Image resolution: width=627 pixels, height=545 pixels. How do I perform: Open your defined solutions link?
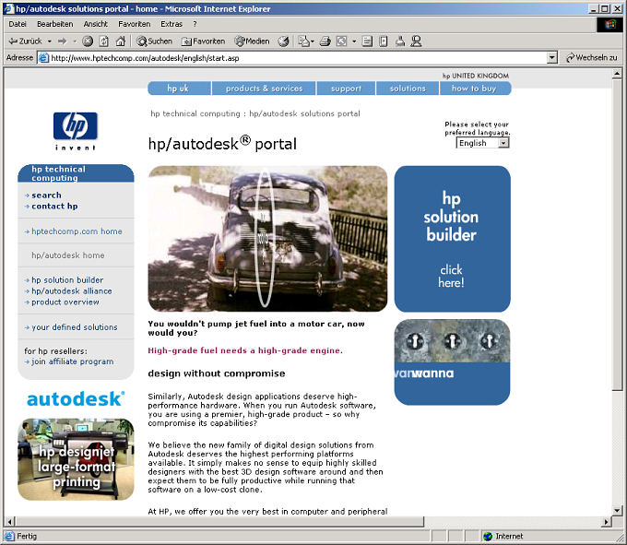click(75, 327)
